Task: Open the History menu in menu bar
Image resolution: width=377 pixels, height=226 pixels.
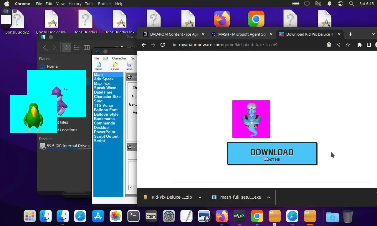Action: tap(75, 4)
